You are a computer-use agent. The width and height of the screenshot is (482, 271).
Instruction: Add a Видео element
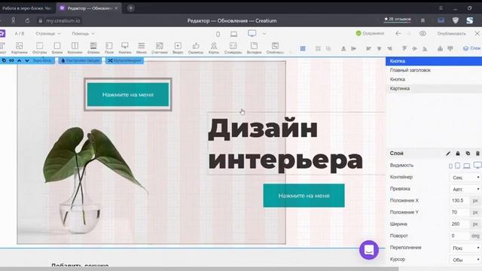pos(178,48)
